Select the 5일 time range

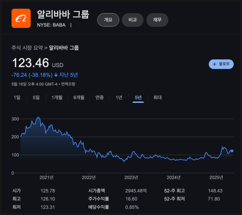tap(36, 97)
